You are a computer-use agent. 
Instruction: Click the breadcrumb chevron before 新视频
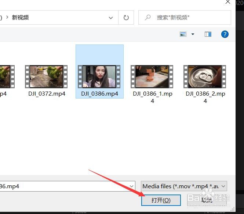(x=7, y=17)
